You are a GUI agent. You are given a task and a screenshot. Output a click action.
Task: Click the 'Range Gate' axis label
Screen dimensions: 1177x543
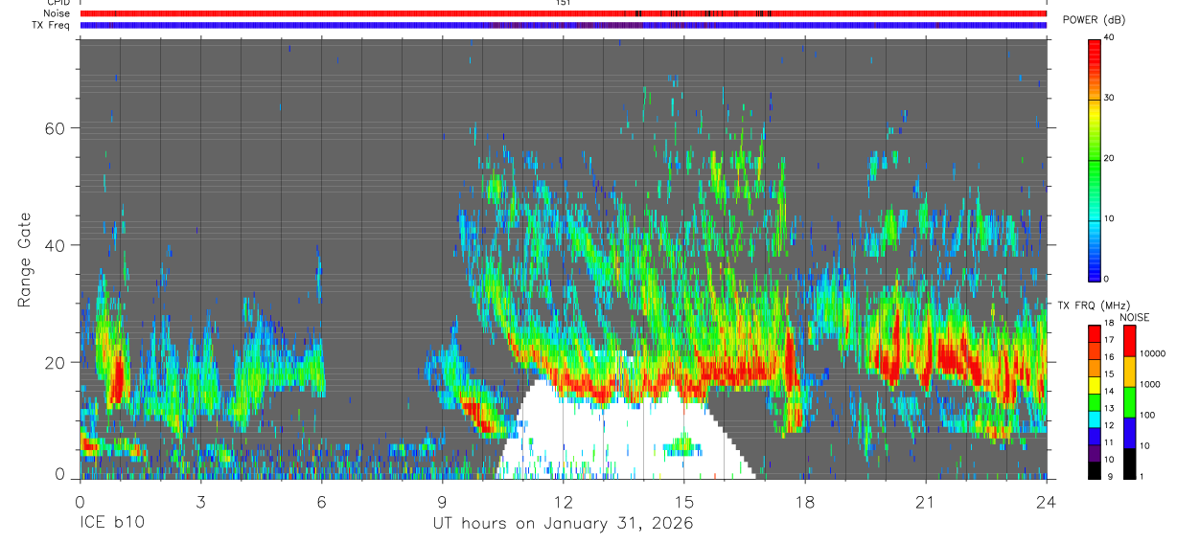(26, 260)
